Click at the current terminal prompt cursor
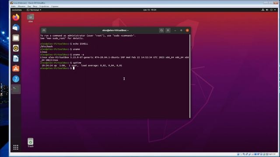Viewport: 280px width, 157px height. (x=73, y=68)
